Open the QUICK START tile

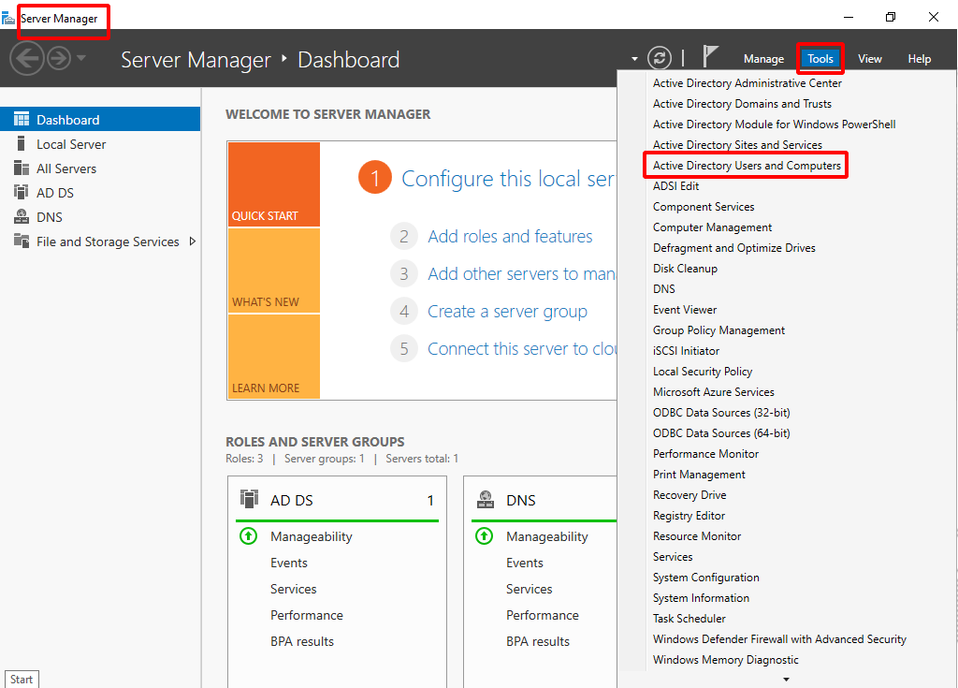(273, 184)
